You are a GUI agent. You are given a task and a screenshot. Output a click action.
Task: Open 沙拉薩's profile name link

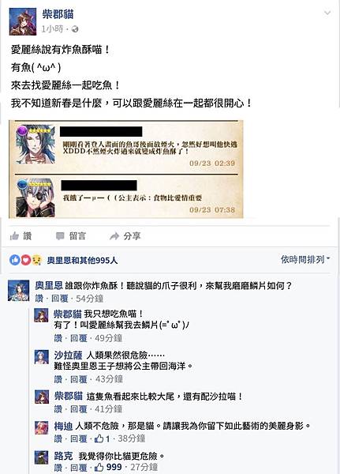(68, 355)
